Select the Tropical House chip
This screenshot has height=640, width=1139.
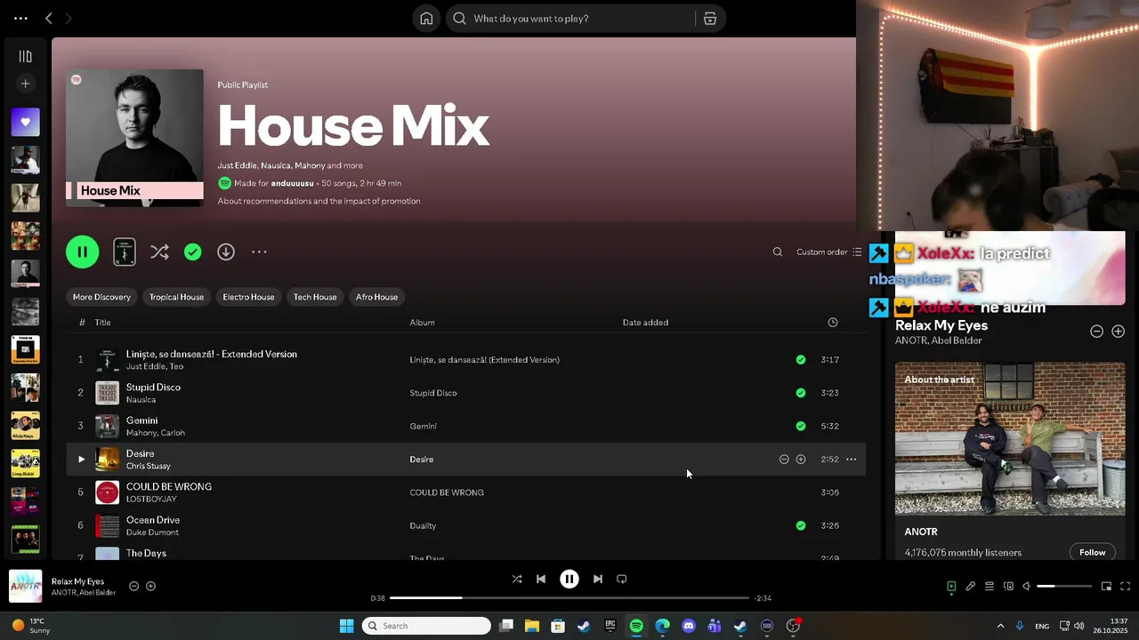point(176,297)
